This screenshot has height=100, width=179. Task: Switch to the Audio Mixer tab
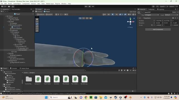coord(24,68)
